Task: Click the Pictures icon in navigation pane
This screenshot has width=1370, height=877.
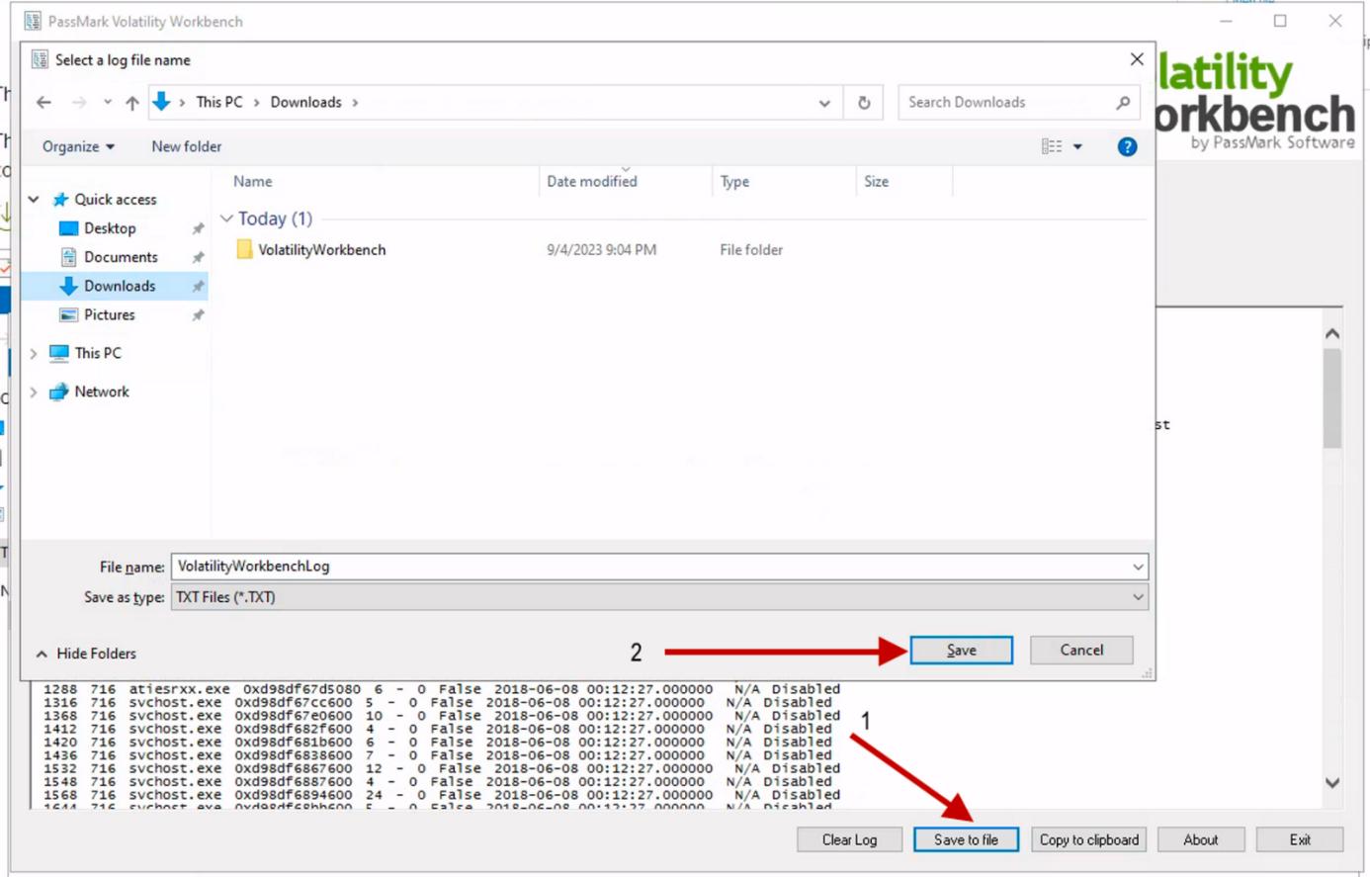Action: point(68,314)
